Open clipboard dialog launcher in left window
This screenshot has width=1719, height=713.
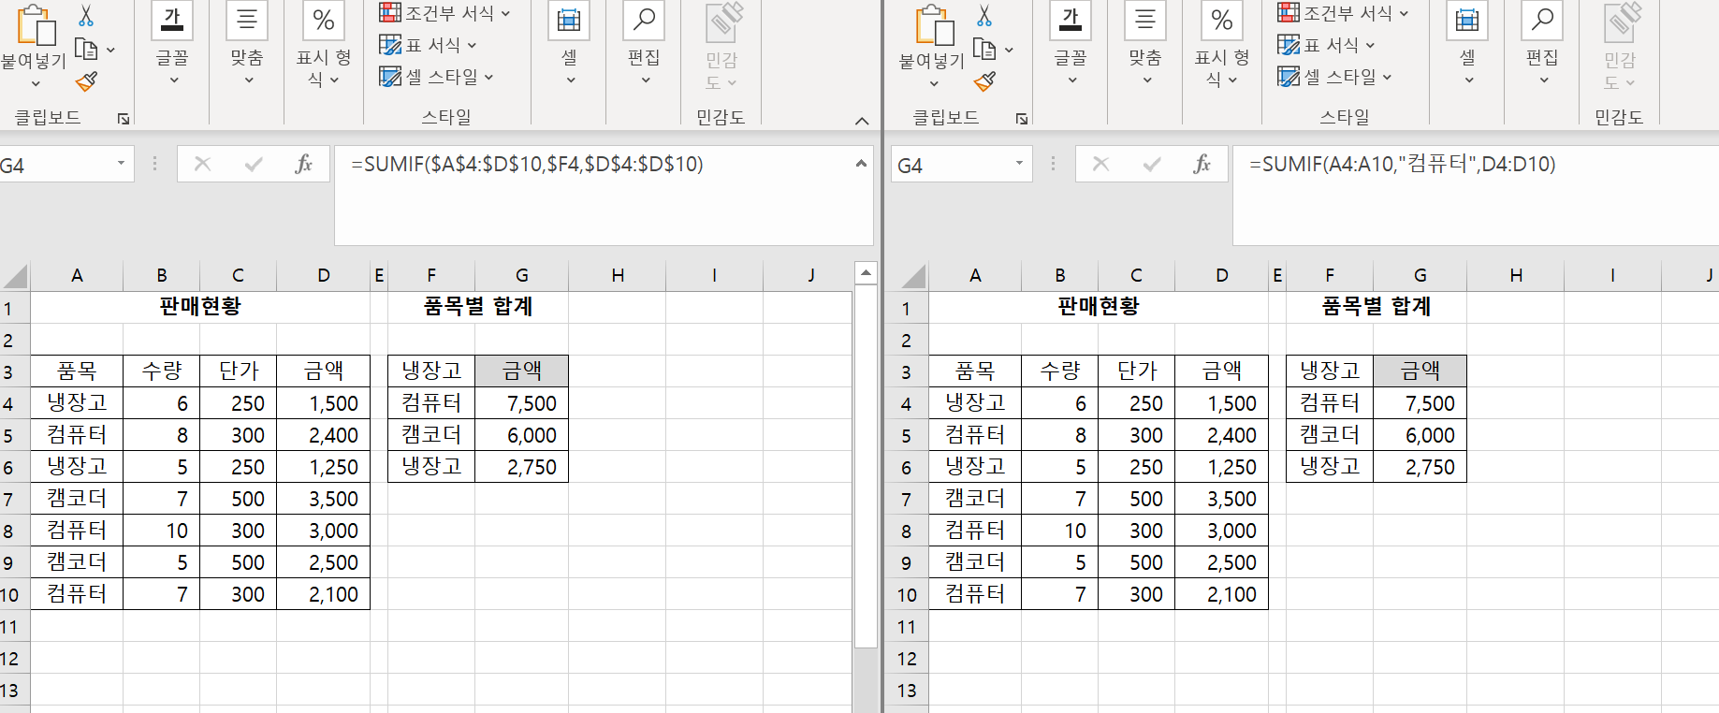pyautogui.click(x=123, y=119)
